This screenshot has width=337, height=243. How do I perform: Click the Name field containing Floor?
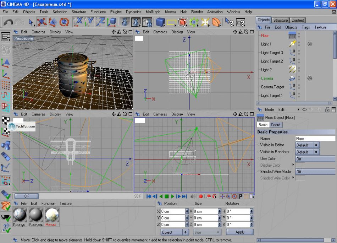(x=315, y=139)
